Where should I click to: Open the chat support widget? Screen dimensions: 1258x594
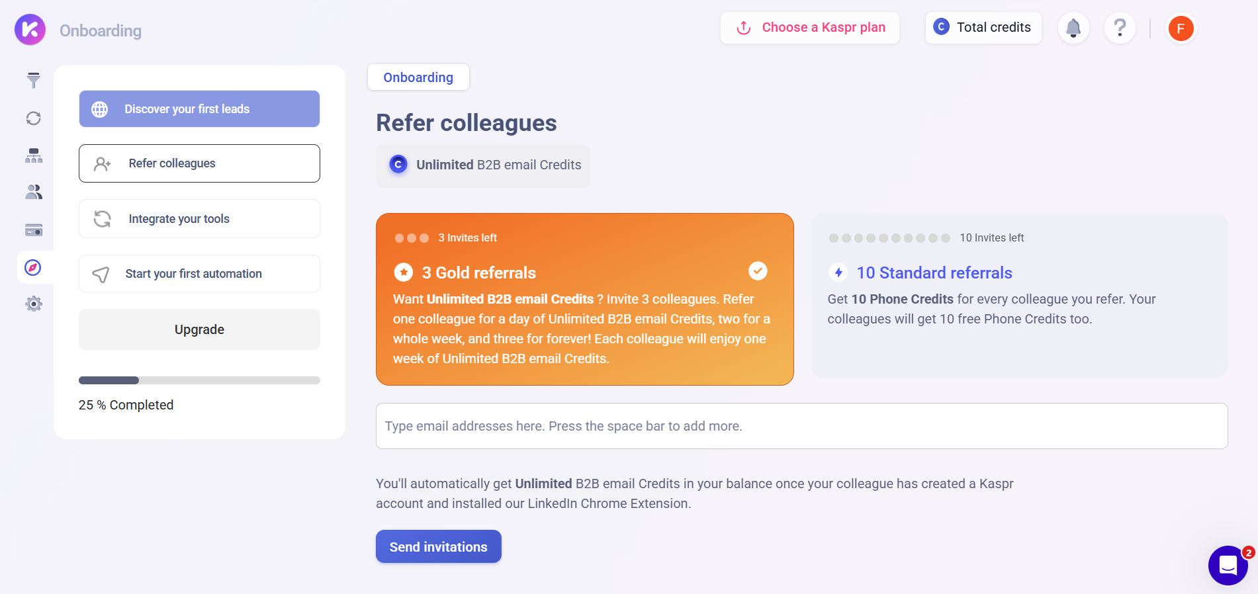pyautogui.click(x=1228, y=566)
